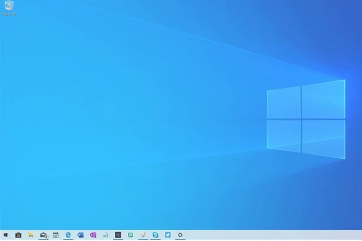Open Settings gear in the taskbar

coord(180,235)
